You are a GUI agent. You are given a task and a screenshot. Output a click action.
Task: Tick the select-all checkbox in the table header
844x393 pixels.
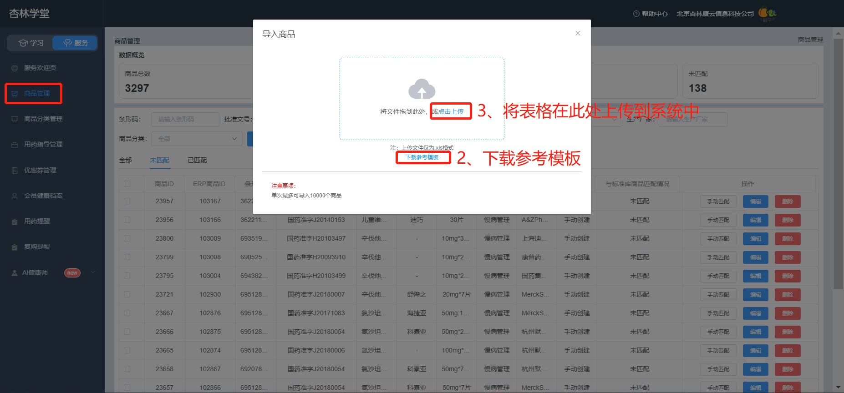coord(127,184)
